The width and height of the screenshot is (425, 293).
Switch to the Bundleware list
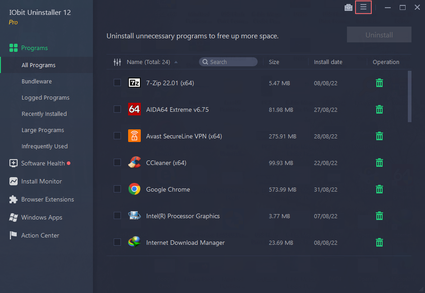point(37,81)
